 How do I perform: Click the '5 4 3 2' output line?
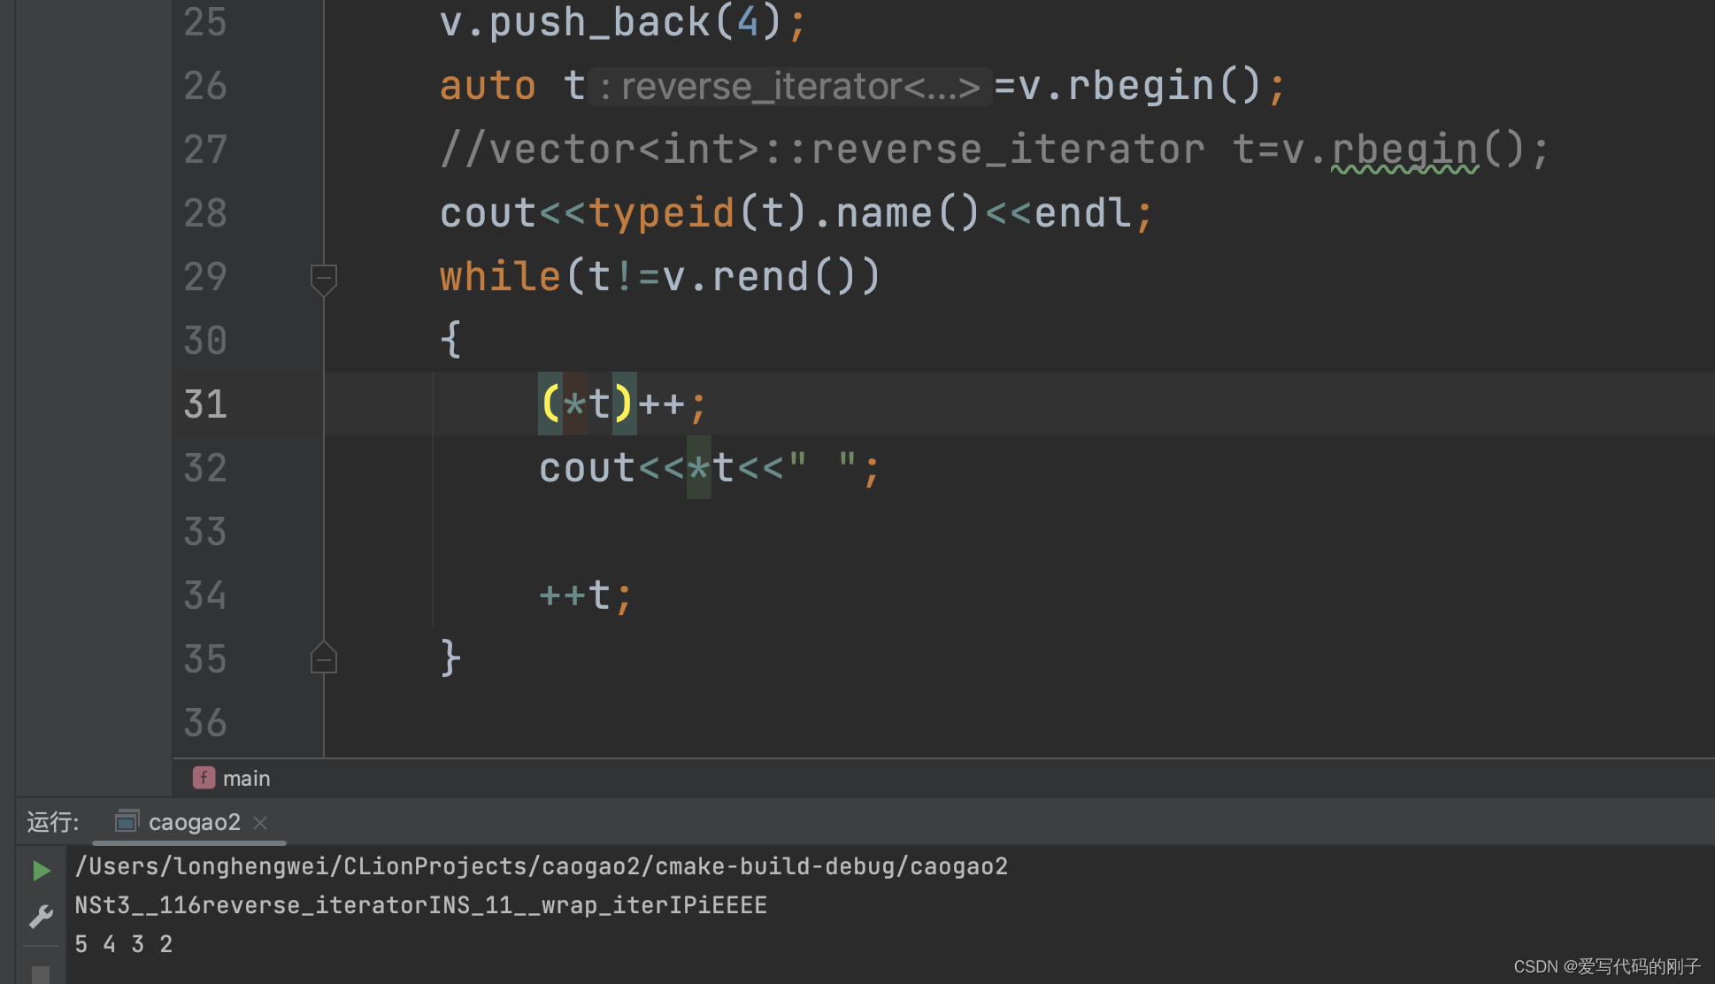(124, 944)
